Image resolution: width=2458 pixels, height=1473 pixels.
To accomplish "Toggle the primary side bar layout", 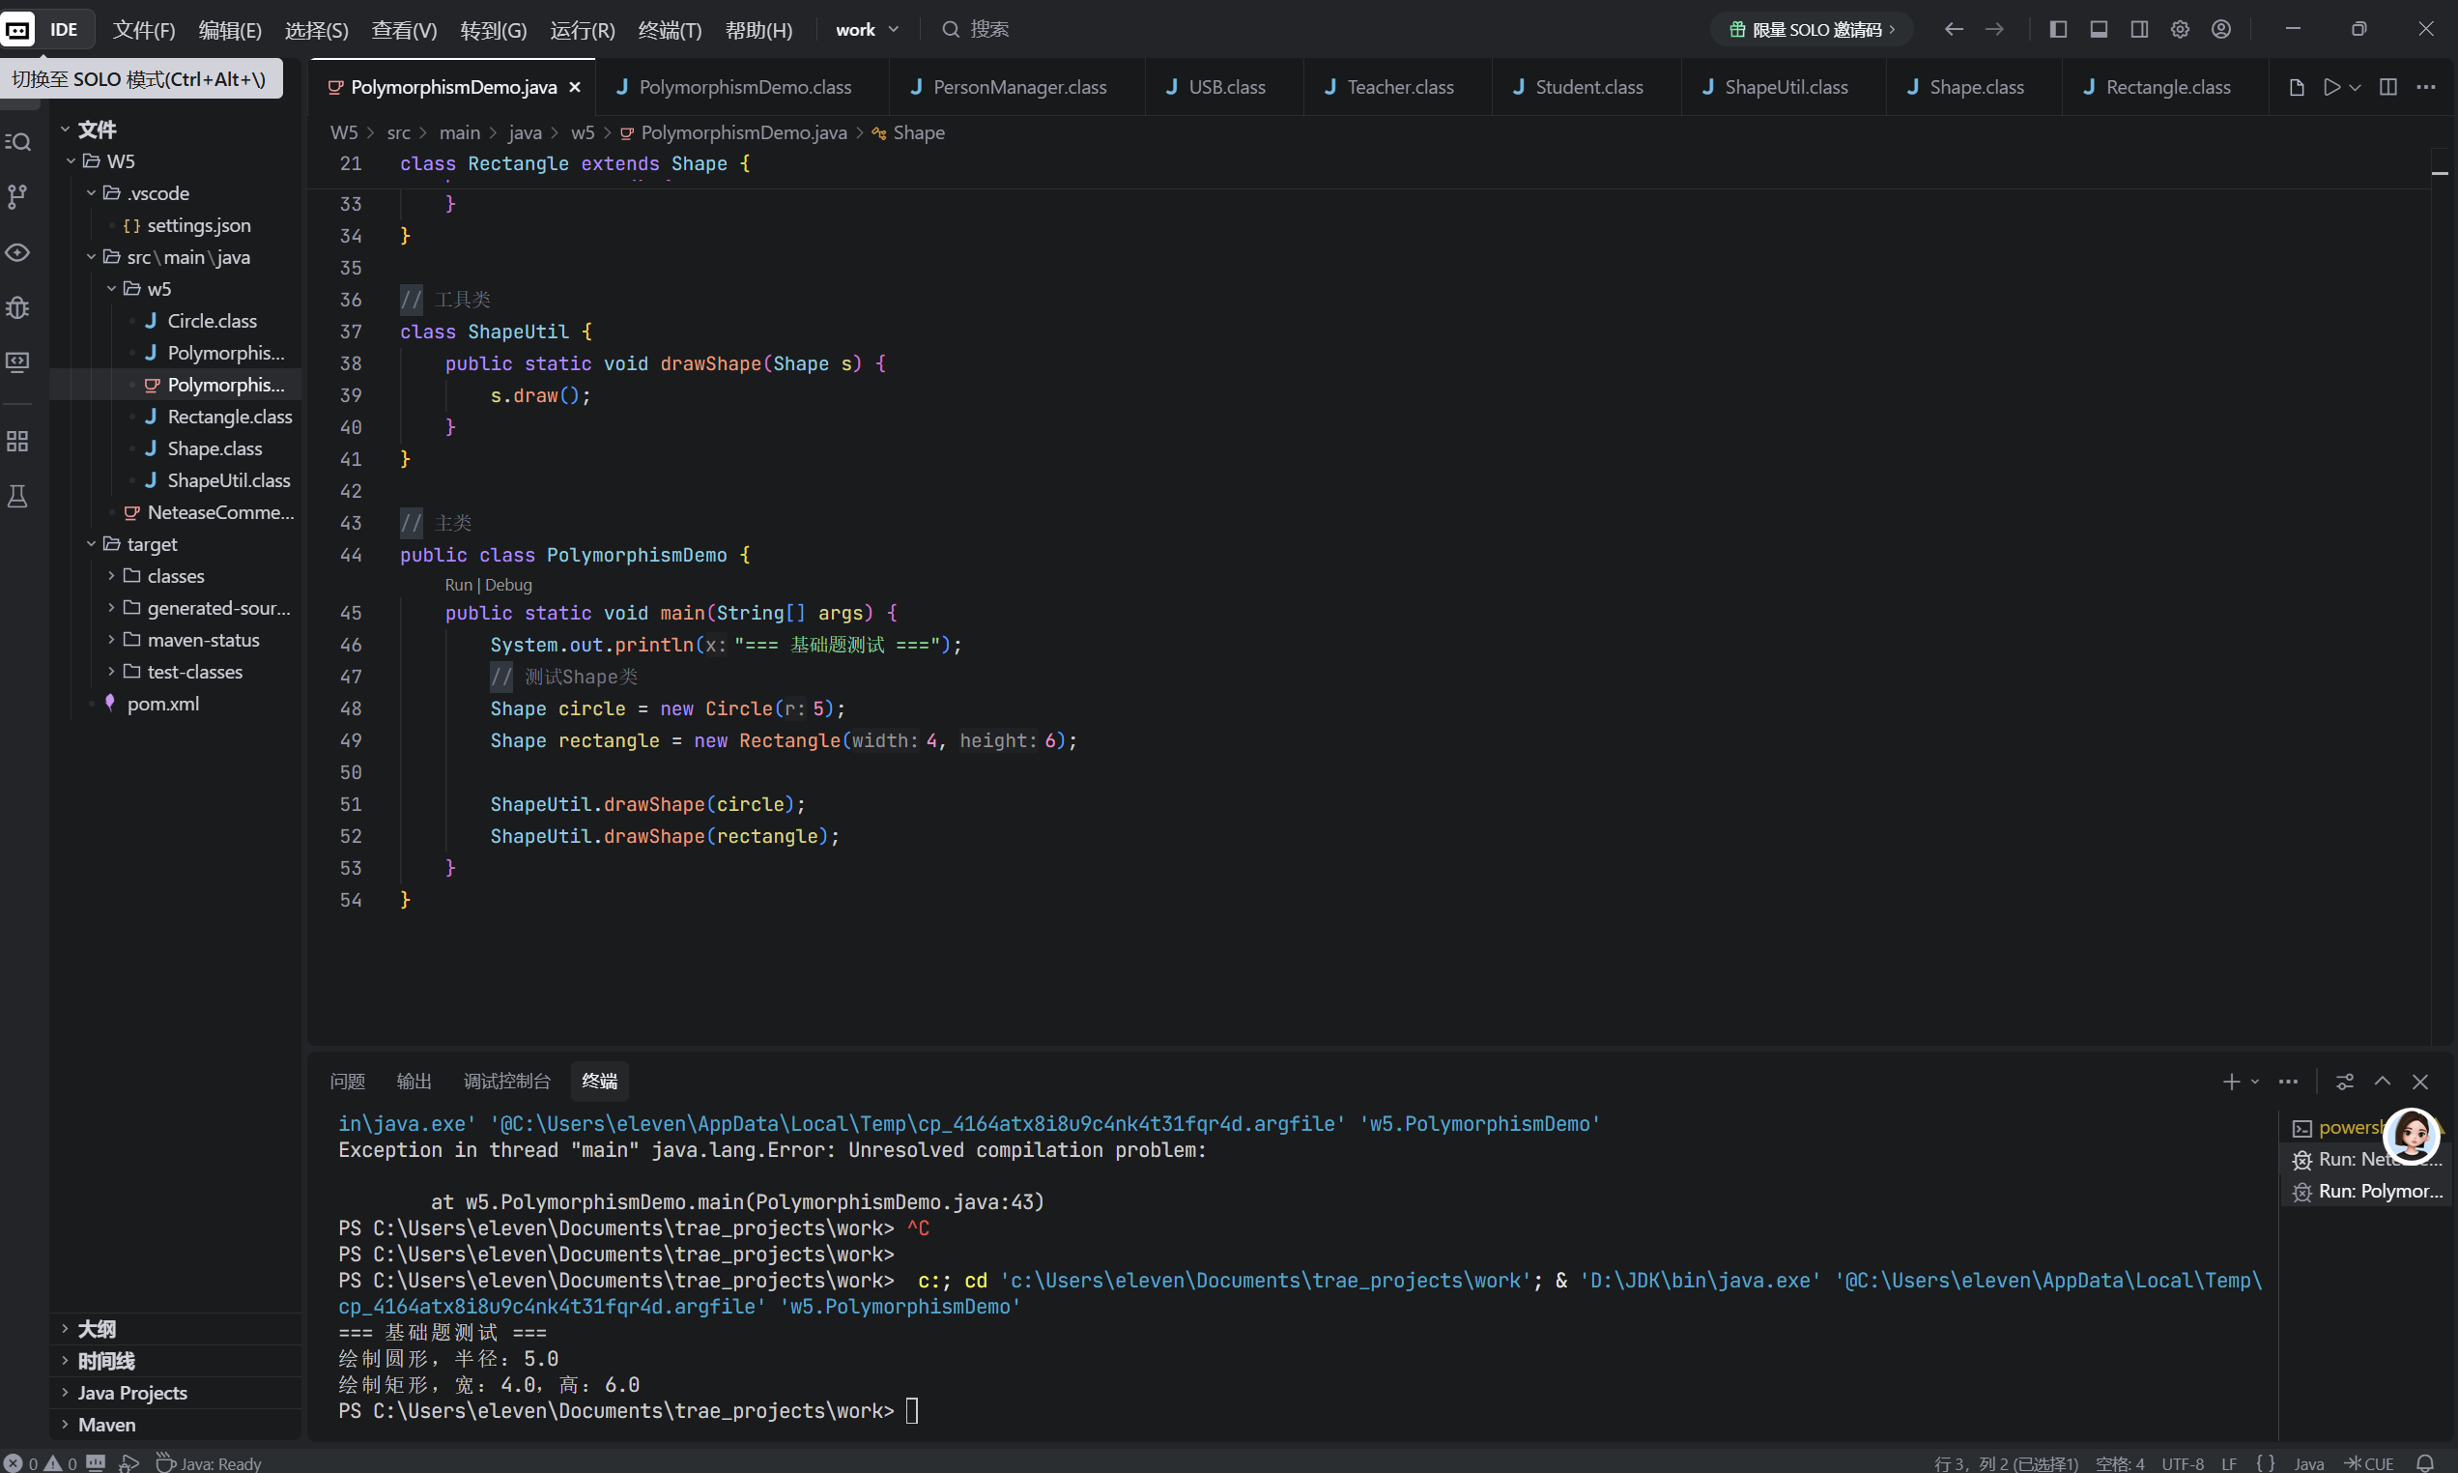I will click(x=2058, y=30).
